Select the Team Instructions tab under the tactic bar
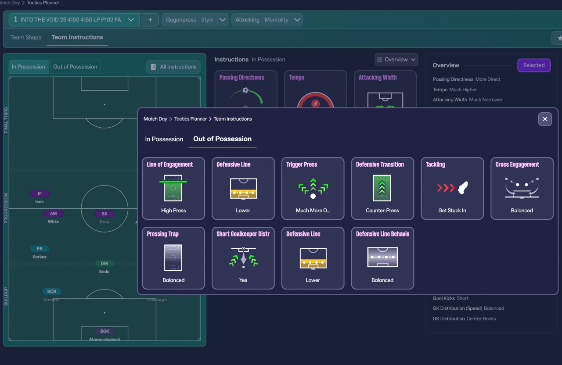562x365 pixels. pos(77,37)
